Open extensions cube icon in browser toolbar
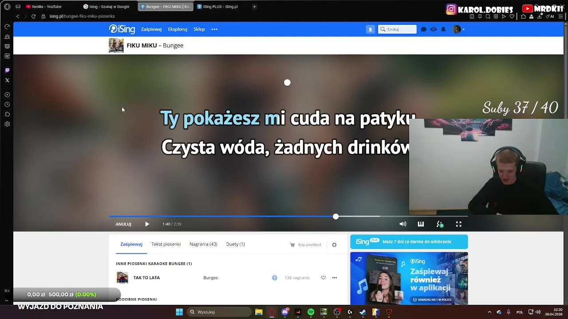Viewport: 568px width, 319px height. pyautogui.click(x=524, y=16)
